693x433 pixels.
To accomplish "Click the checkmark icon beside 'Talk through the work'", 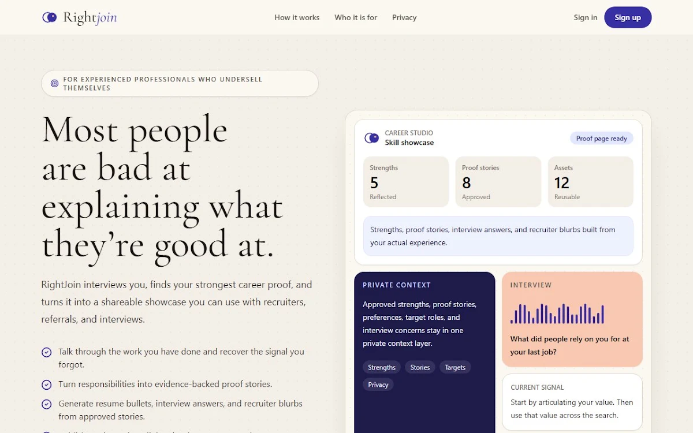I will tap(47, 352).
